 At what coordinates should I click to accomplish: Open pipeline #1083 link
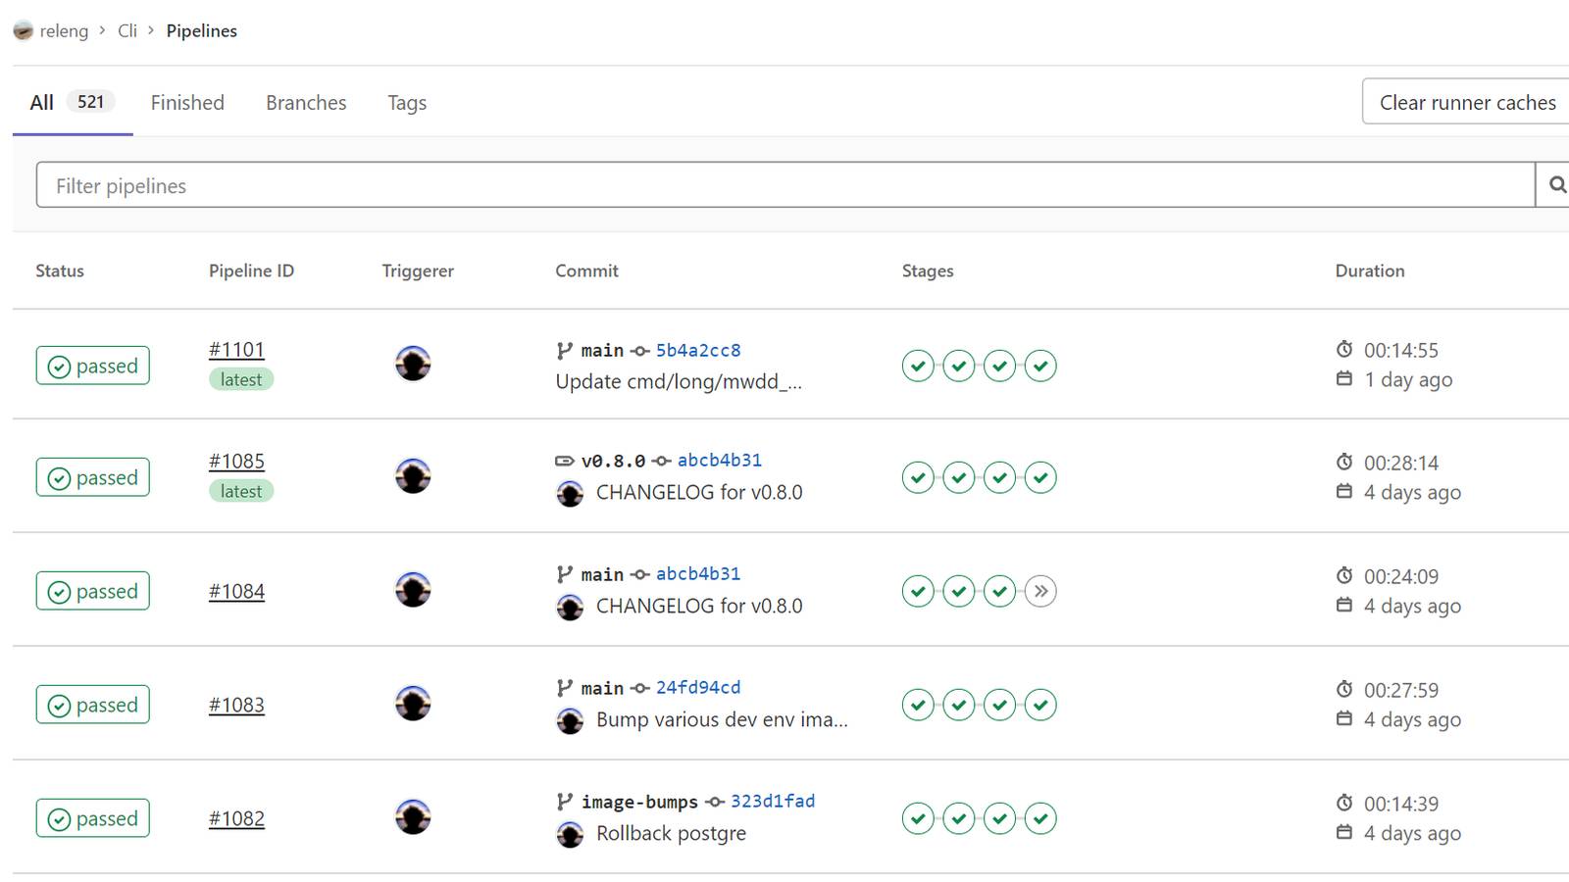click(x=236, y=705)
